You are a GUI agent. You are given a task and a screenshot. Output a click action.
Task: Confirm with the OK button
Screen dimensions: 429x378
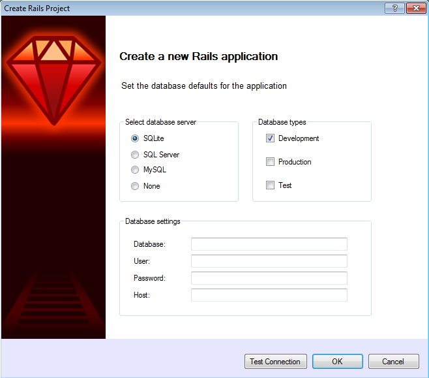(338, 361)
